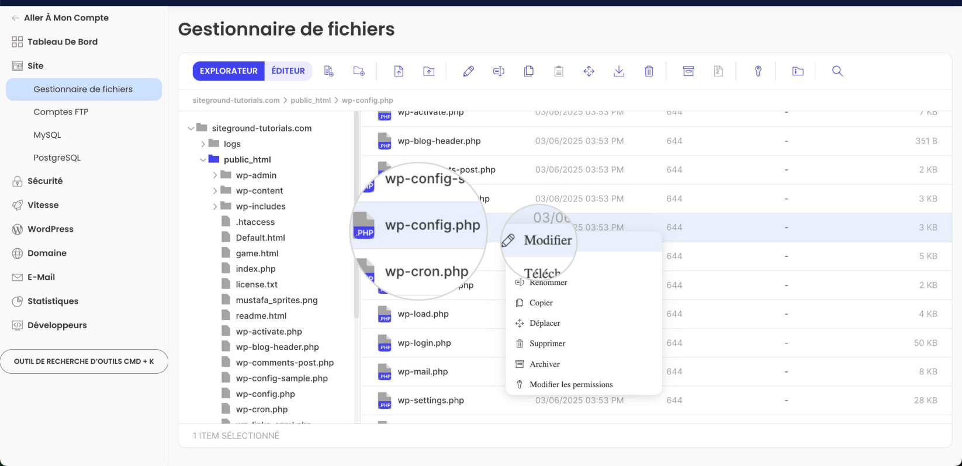Open the MySQL page in sidebar

(47, 135)
